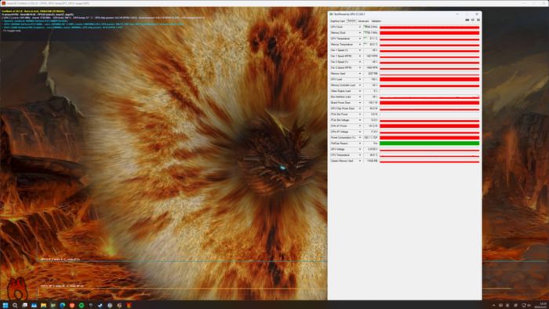The height and width of the screenshot is (309, 549).
Task: Switch to the Graphics Card tab
Action: click(x=337, y=21)
